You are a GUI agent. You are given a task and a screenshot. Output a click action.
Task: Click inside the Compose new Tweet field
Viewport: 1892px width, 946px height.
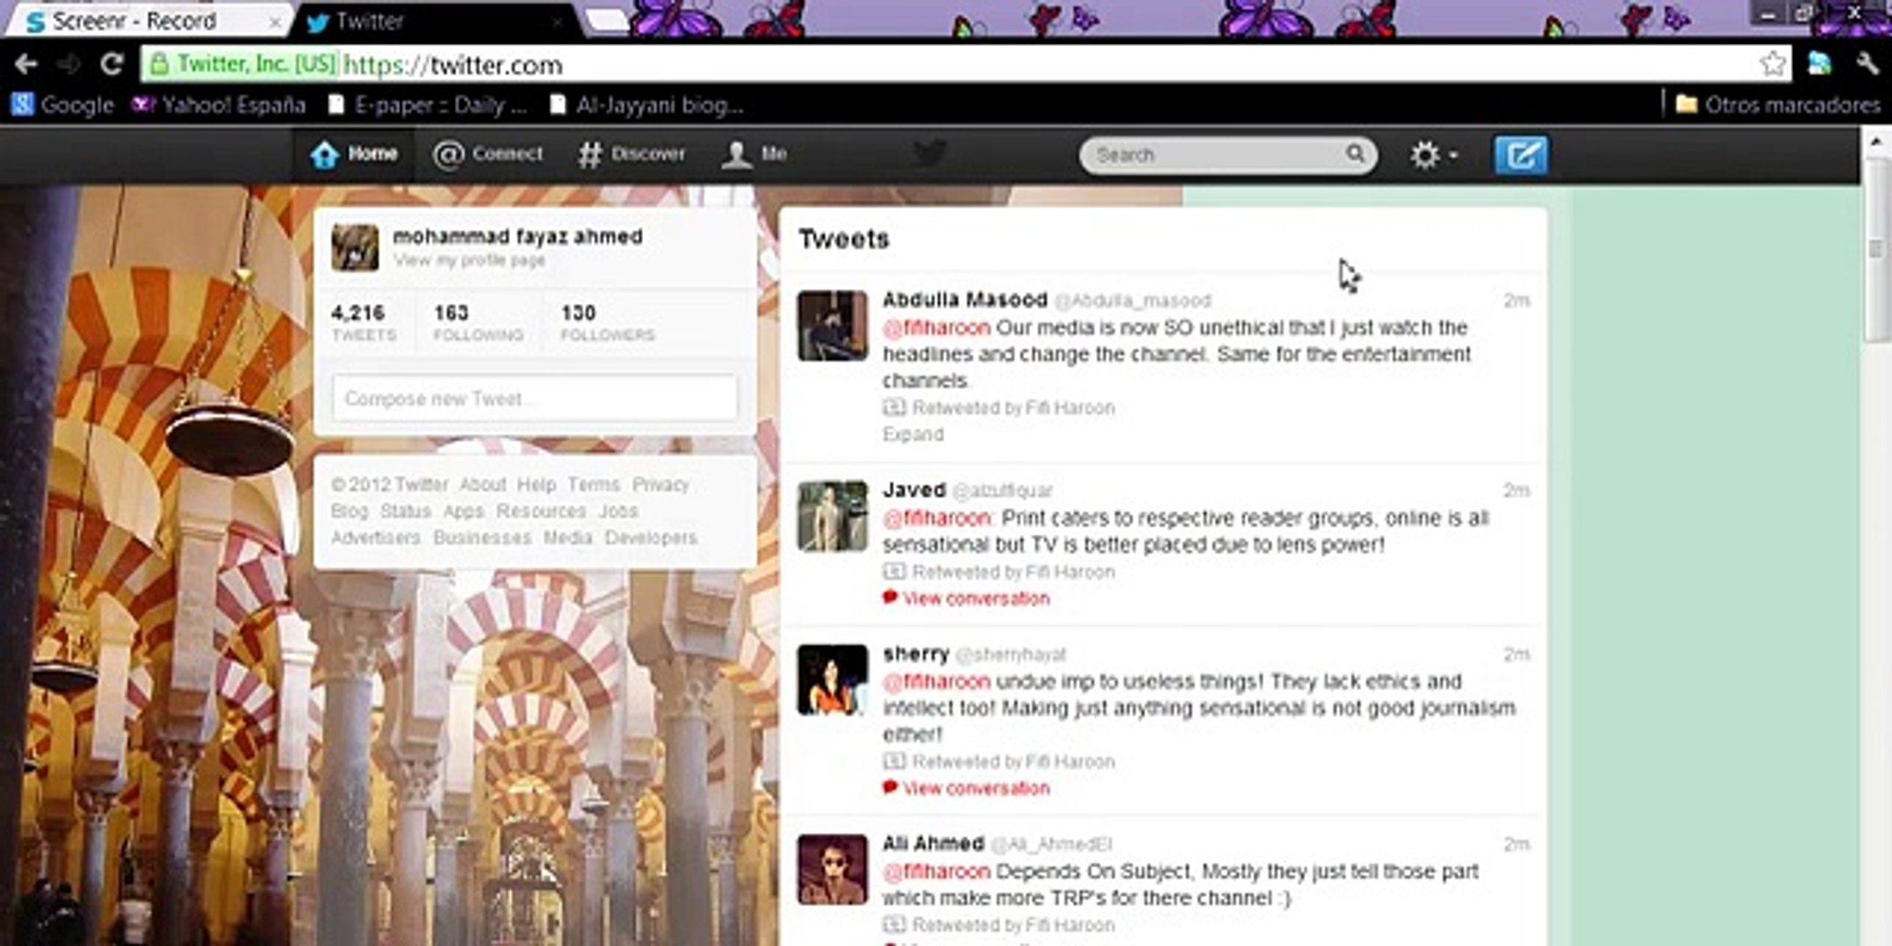coord(534,399)
